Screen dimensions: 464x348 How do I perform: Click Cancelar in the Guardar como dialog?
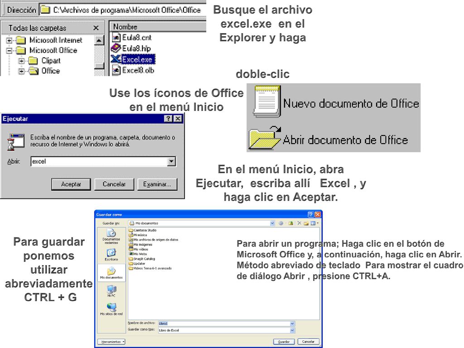tap(308, 342)
